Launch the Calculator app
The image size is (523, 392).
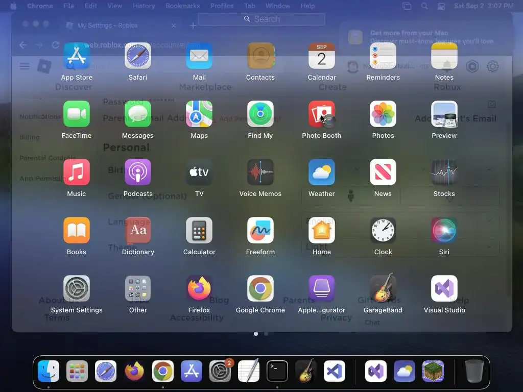point(199,230)
